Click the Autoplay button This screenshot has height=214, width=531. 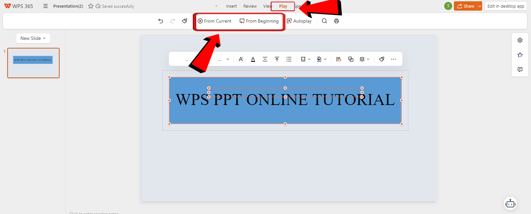[x=299, y=21]
